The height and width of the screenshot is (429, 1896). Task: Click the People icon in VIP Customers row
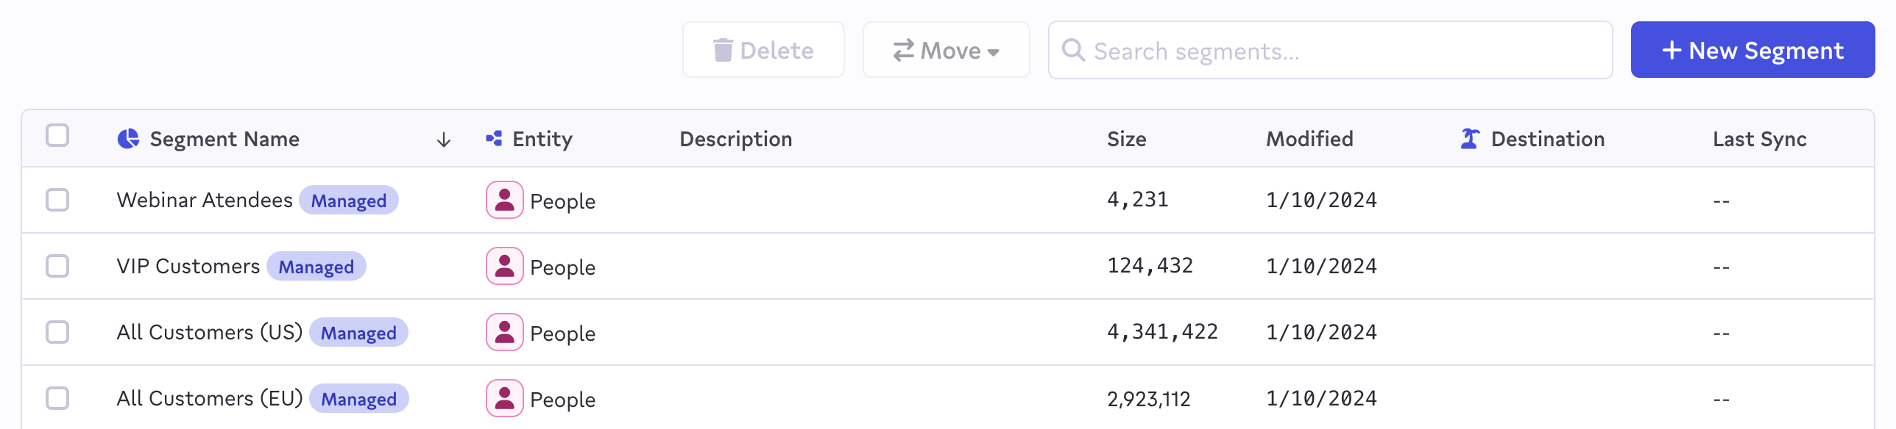[504, 266]
